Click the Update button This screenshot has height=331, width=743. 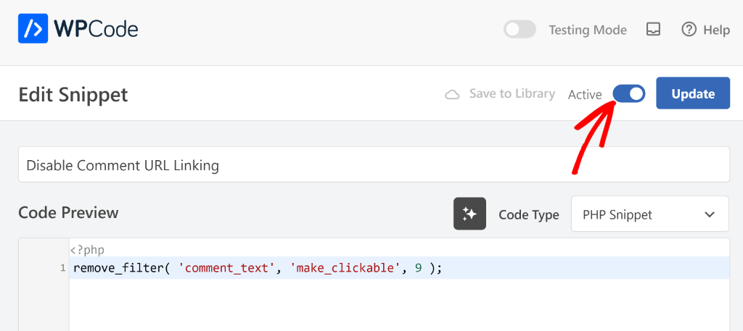point(693,93)
